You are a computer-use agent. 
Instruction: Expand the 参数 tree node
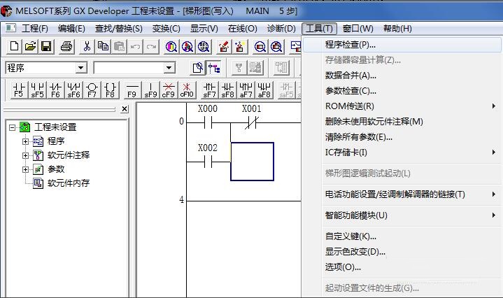click(x=25, y=169)
